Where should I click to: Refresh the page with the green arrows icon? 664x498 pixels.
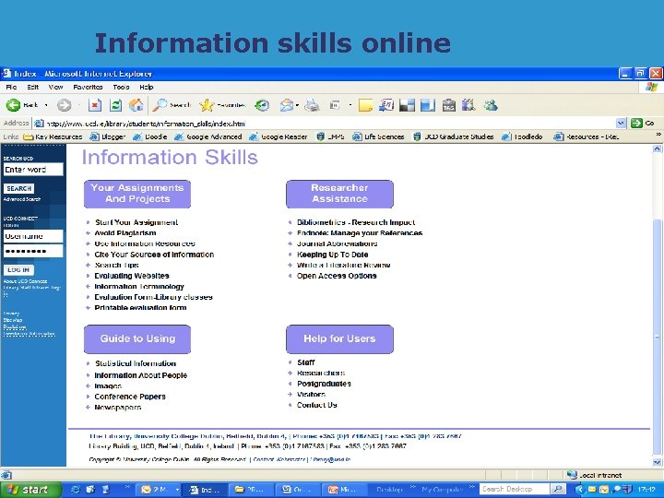coord(115,105)
